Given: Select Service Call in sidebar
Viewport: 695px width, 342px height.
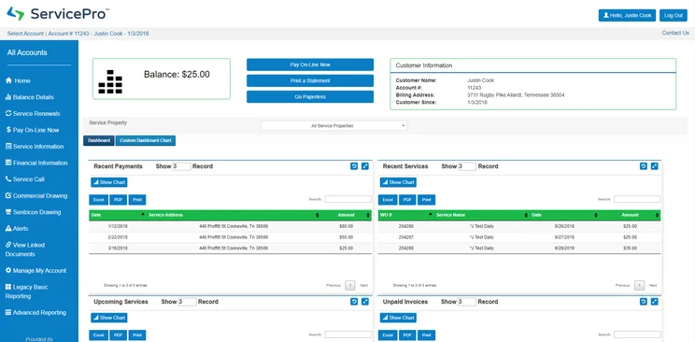Looking at the screenshot, I should 25,179.
